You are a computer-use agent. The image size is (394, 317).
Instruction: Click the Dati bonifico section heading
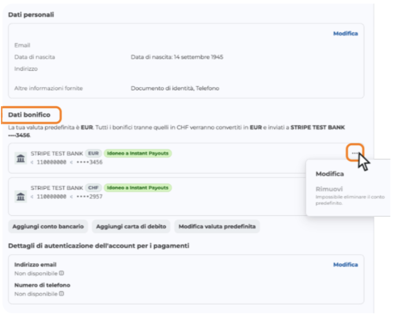[x=29, y=115]
